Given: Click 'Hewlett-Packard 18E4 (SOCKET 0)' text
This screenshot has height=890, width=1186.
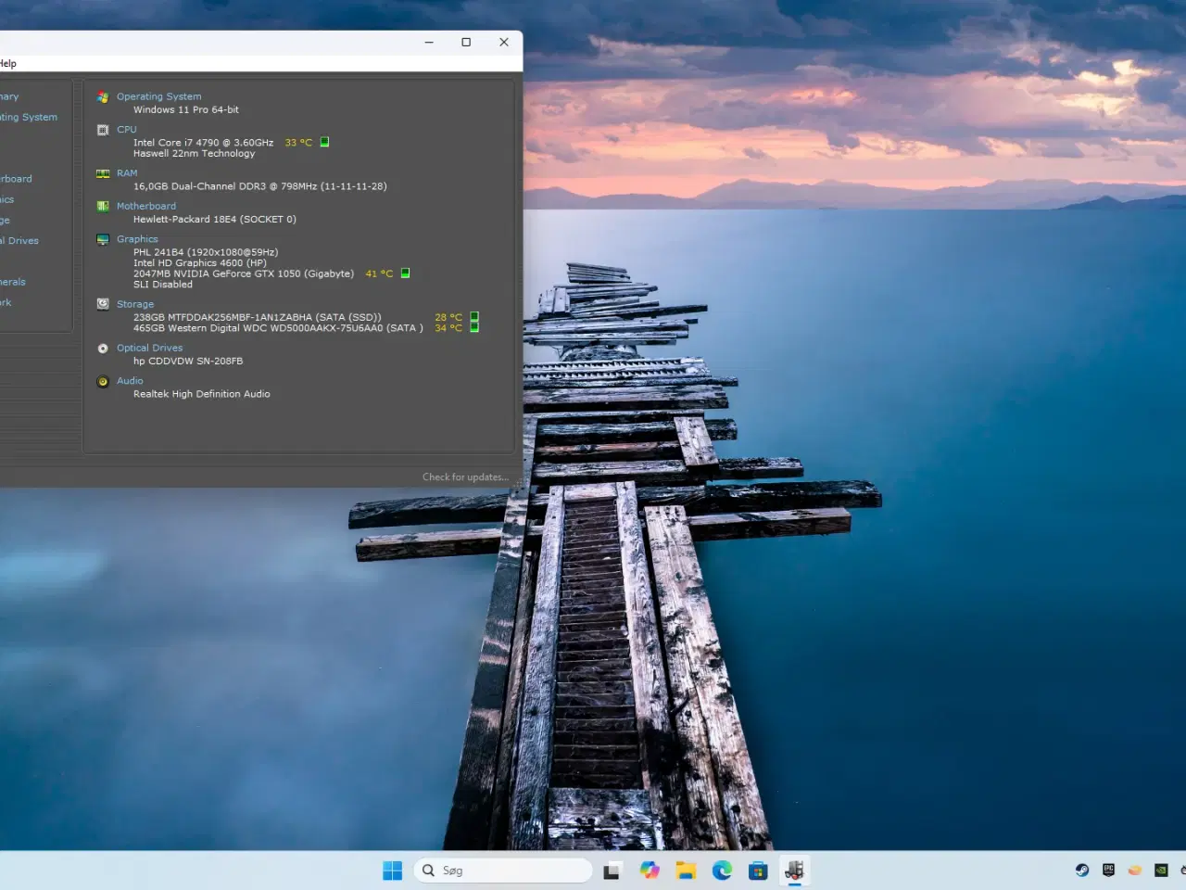Looking at the screenshot, I should pos(215,220).
